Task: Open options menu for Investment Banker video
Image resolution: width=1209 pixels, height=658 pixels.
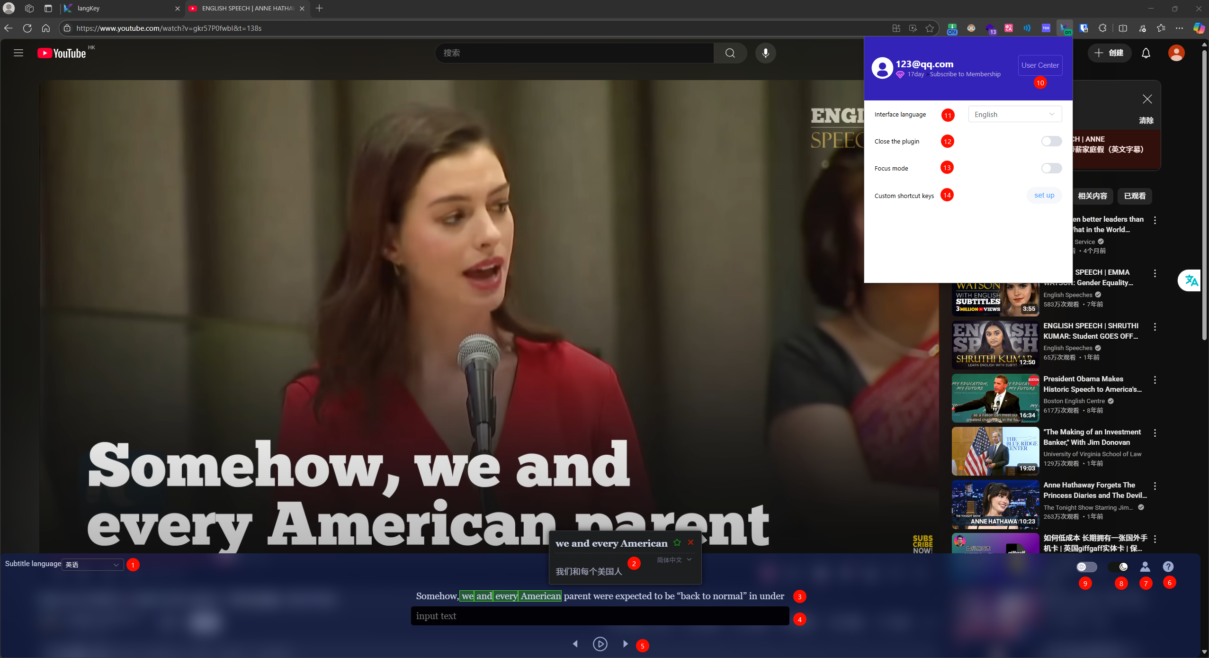Action: coord(1155,433)
